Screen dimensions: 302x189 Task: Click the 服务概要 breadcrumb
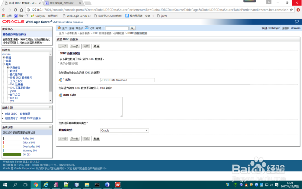(85, 33)
